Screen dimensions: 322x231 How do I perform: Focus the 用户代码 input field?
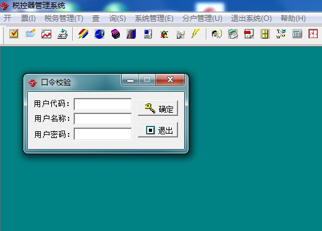point(103,104)
